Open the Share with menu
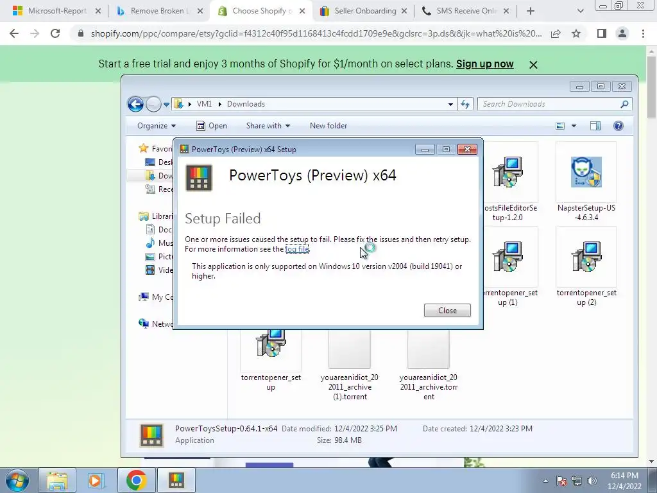The image size is (657, 493). (268, 126)
